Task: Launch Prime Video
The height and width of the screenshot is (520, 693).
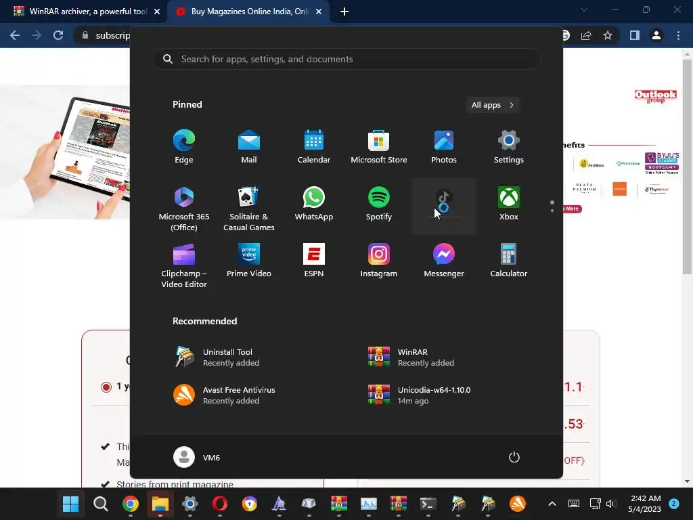Action: (249, 261)
